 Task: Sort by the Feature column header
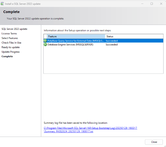tap(76, 36)
